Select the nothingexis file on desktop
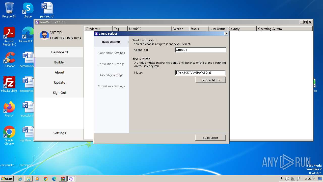The image size is (323, 182). click(x=28, y=162)
